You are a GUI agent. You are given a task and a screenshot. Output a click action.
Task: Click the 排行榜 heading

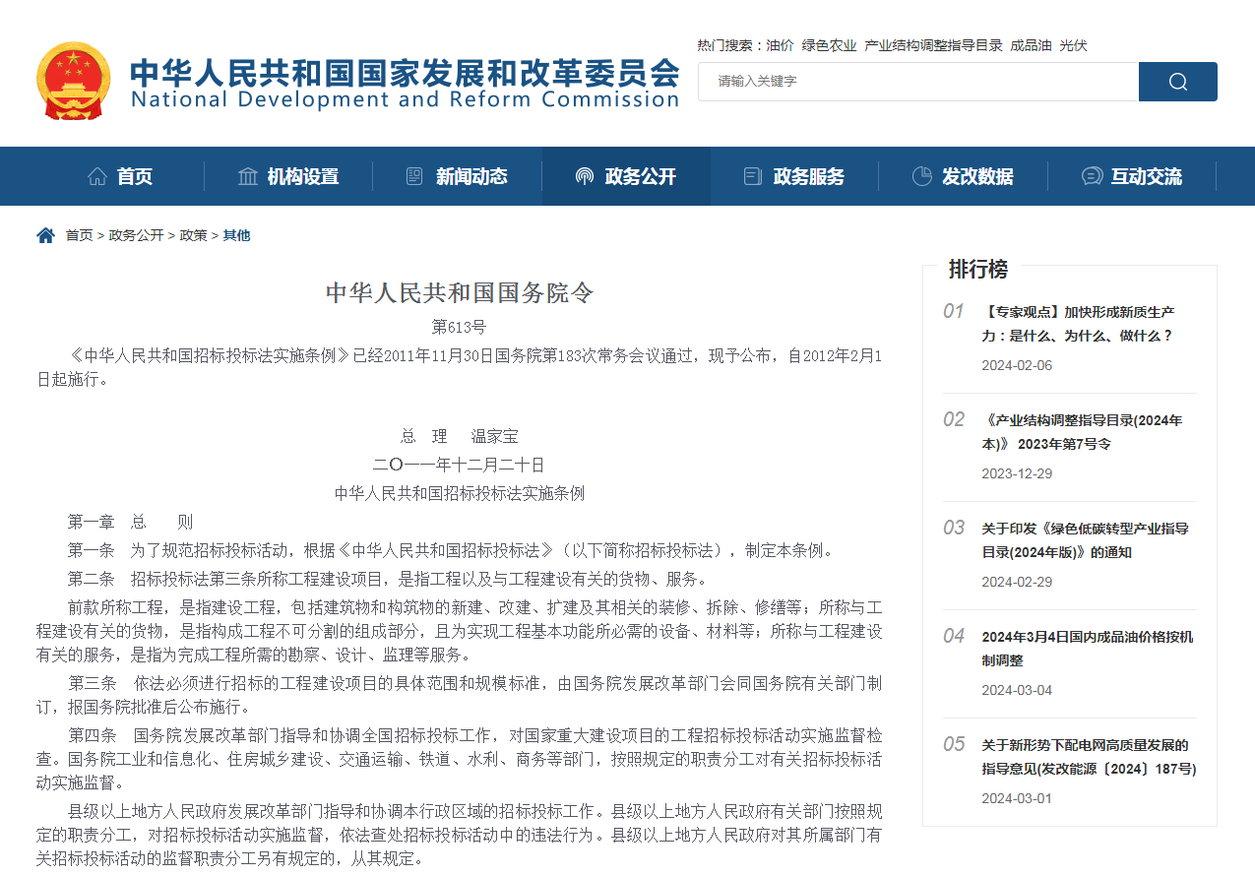(977, 268)
